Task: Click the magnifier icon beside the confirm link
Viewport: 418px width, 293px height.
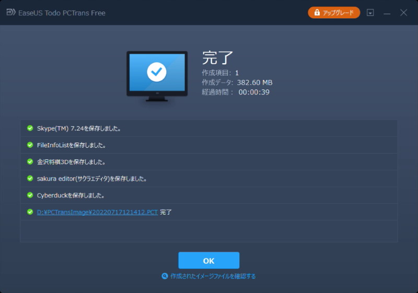Action: [x=165, y=276]
